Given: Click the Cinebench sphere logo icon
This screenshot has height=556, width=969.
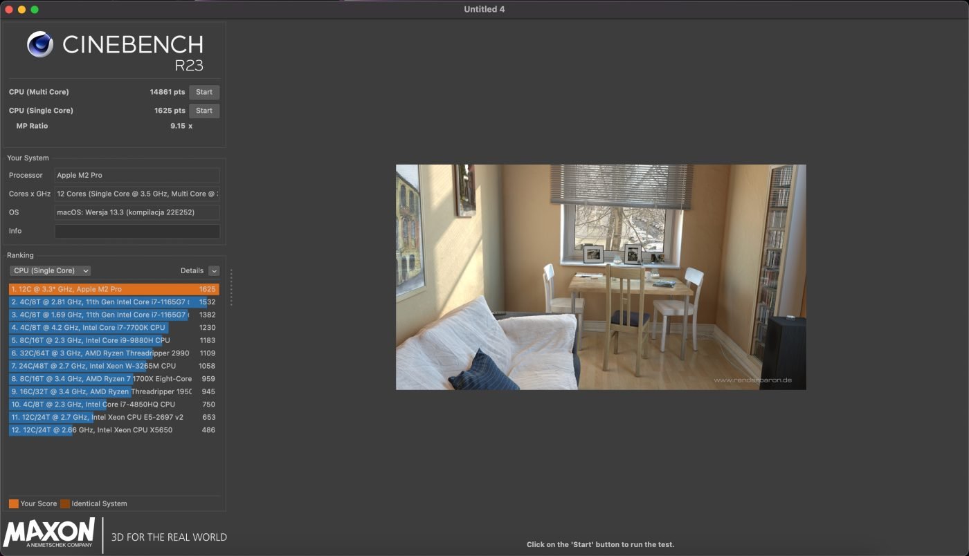Looking at the screenshot, I should (40, 44).
